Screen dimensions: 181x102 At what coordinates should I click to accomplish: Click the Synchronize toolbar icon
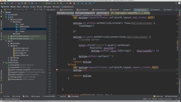8,3
